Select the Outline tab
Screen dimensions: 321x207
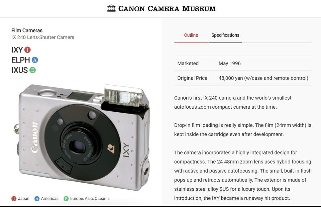coord(191,35)
